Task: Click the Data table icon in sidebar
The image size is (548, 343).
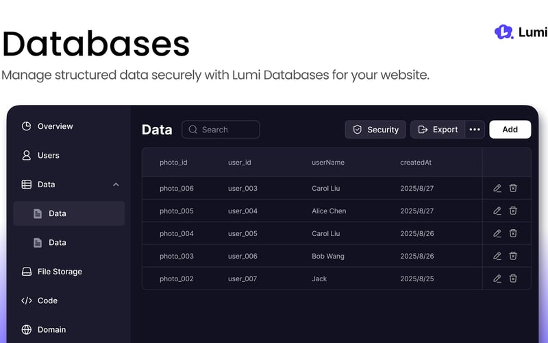Action: click(26, 184)
